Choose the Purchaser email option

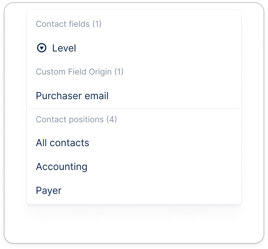click(x=72, y=96)
